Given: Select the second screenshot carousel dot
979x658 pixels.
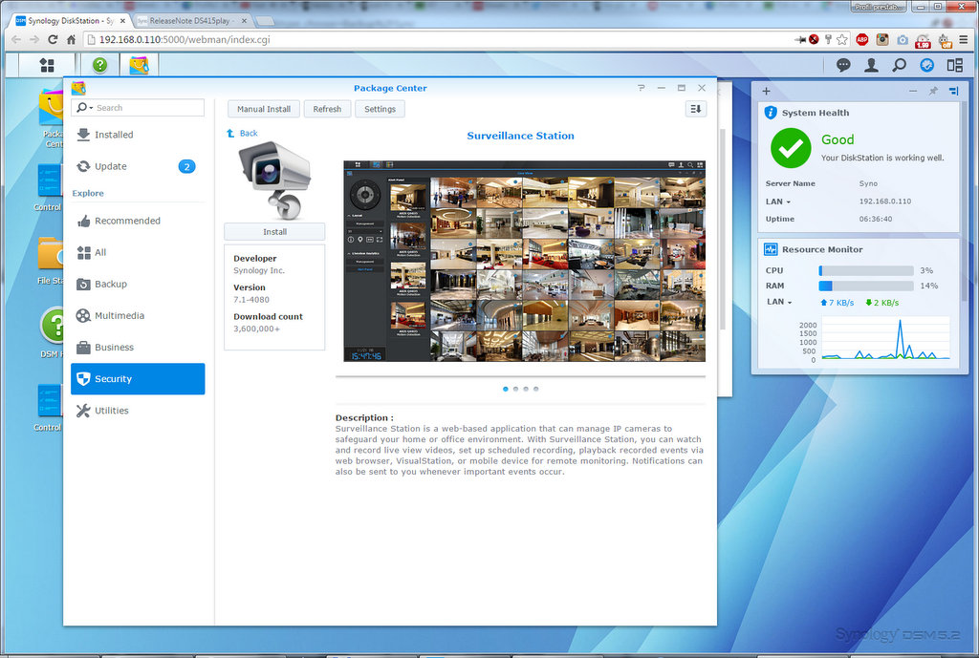Looking at the screenshot, I should tap(515, 389).
